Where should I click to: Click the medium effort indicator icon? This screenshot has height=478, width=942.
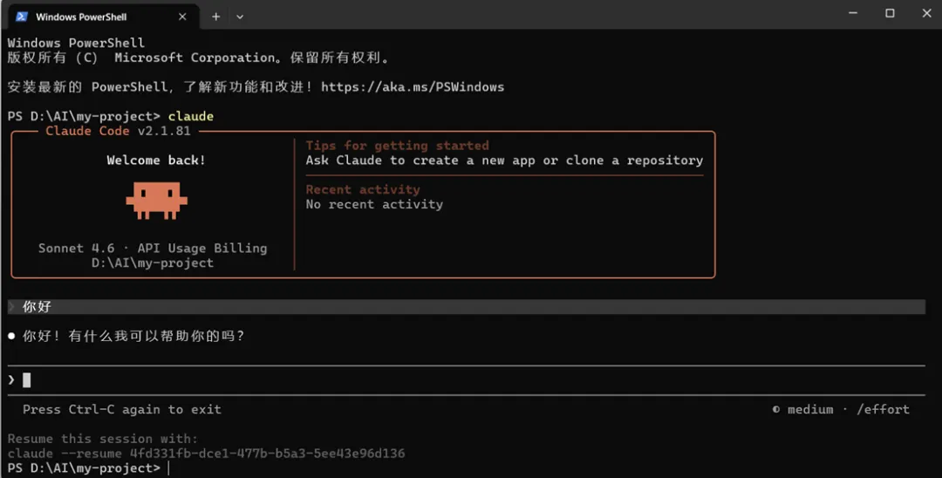point(776,409)
